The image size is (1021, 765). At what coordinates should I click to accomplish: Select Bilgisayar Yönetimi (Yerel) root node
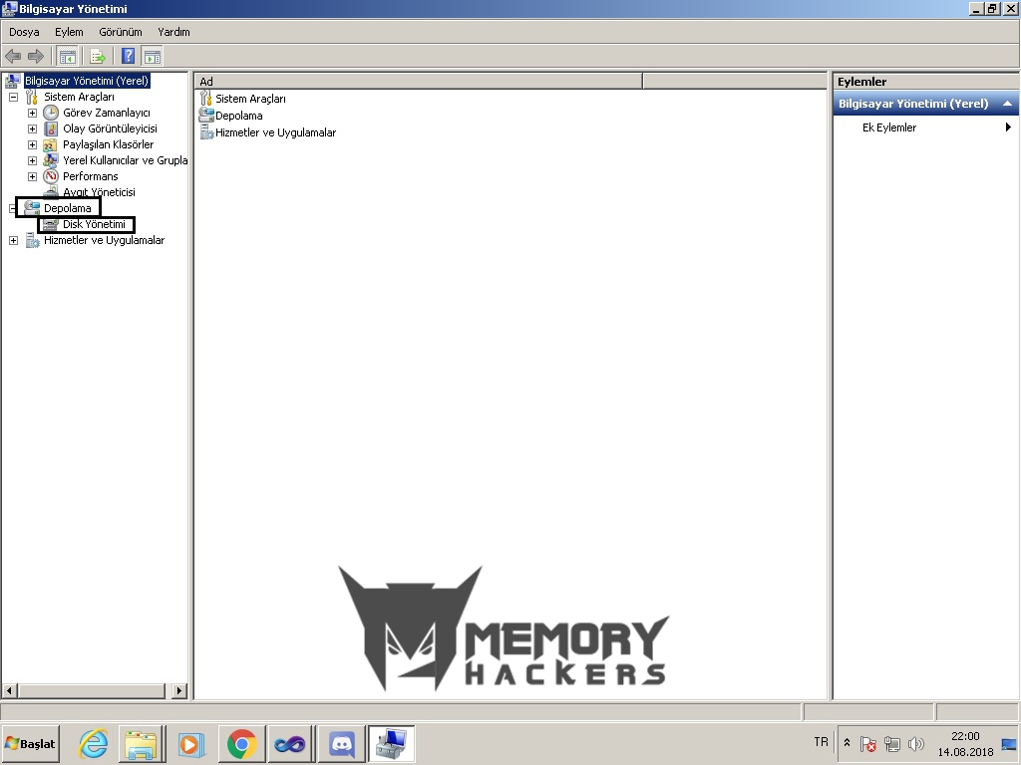coord(87,81)
